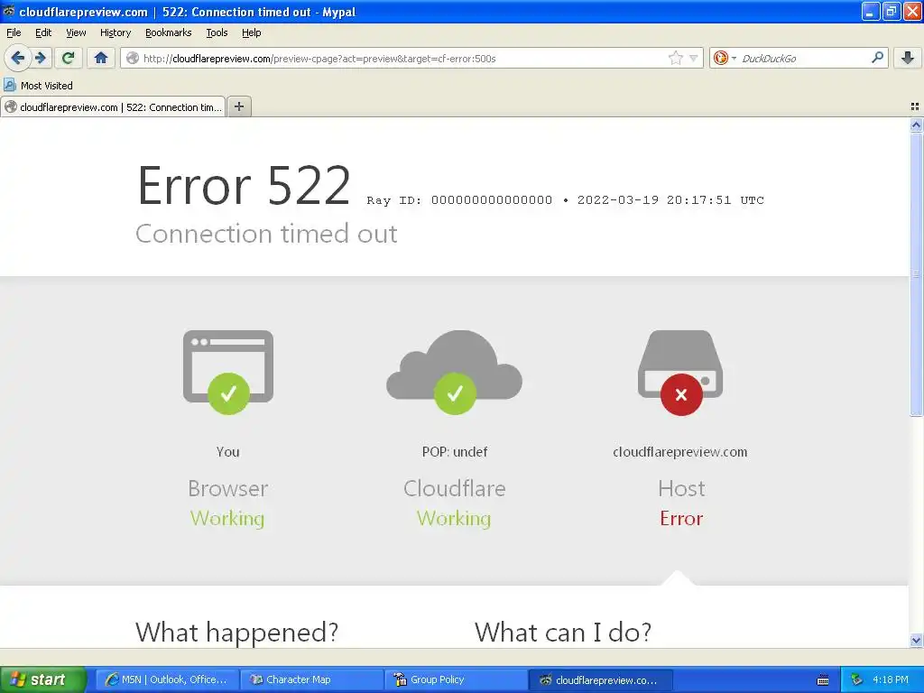The width and height of the screenshot is (924, 693).
Task: Click the 'POP: undef' text
Action: pos(455,452)
